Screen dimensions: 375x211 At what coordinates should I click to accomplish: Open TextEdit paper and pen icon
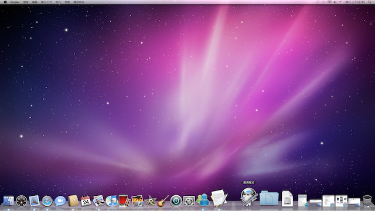219,198
